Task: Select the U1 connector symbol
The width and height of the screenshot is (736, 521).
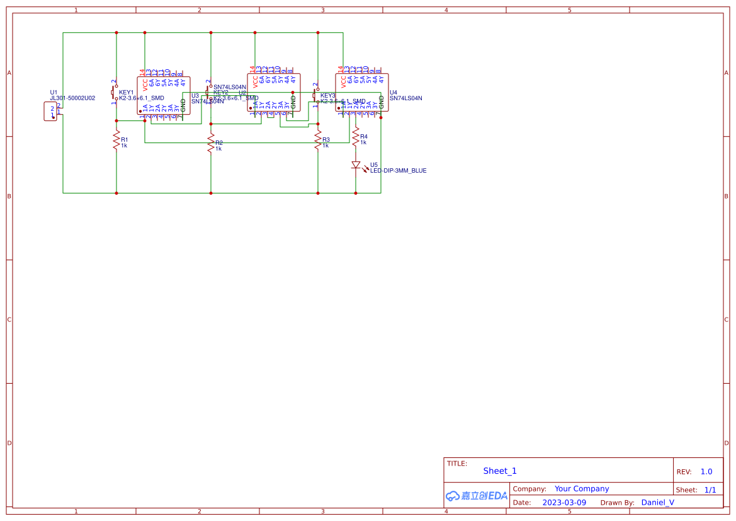Action: pyautogui.click(x=51, y=112)
